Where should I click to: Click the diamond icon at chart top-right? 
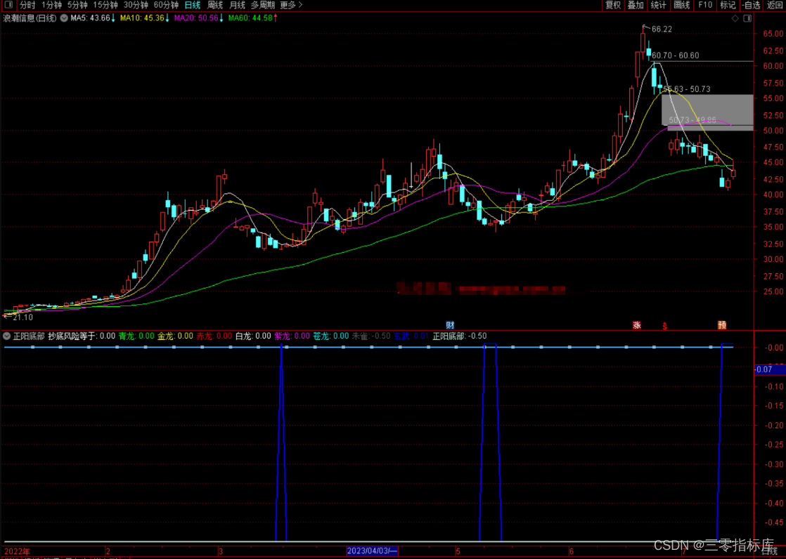point(735,18)
